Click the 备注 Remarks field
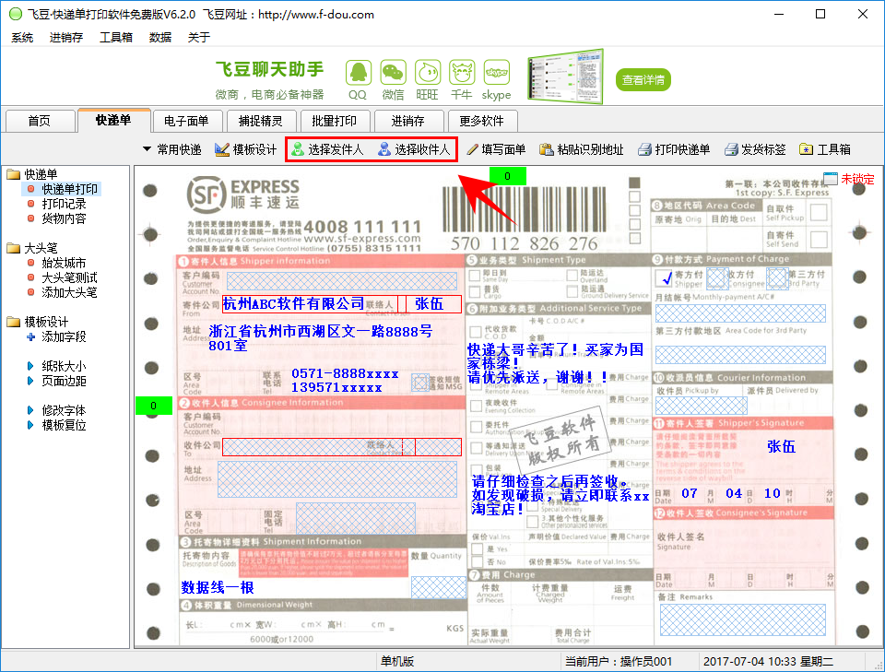The height and width of the screenshot is (672, 885). coord(743,619)
